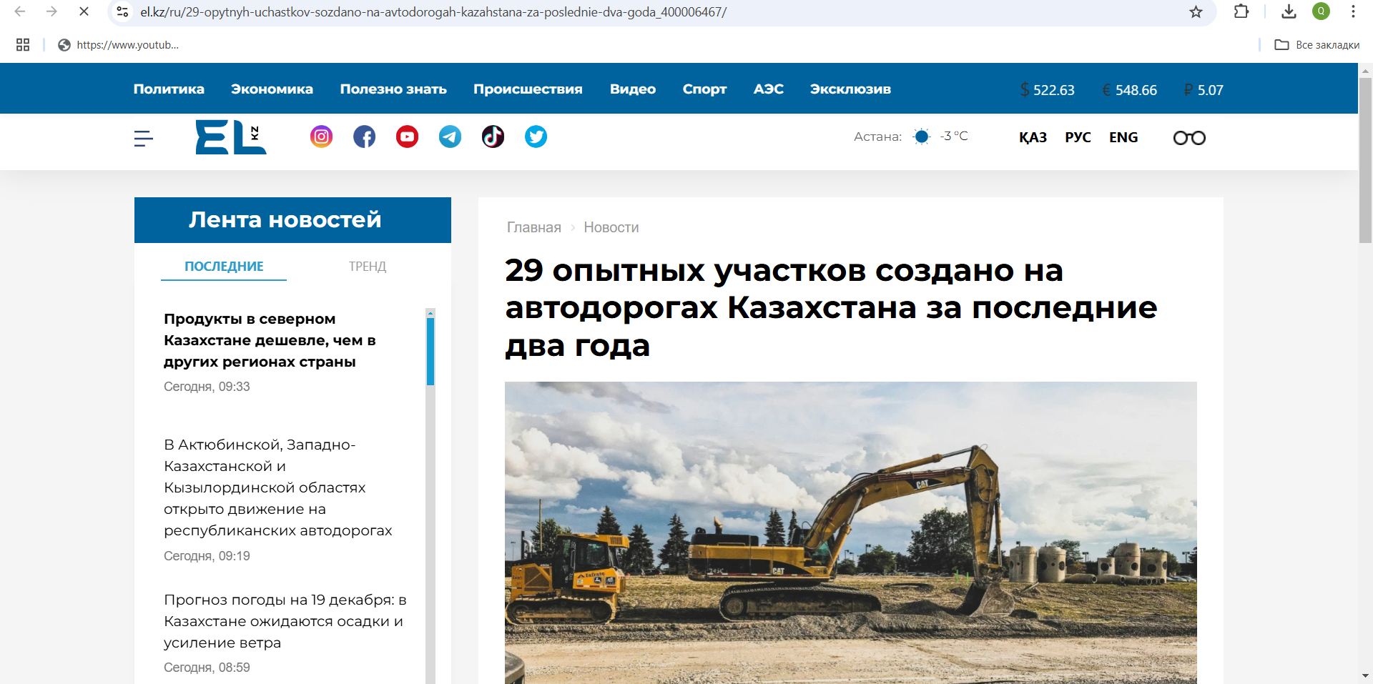Open the Экономика section
Image resolution: width=1373 pixels, height=684 pixels.
(x=272, y=89)
